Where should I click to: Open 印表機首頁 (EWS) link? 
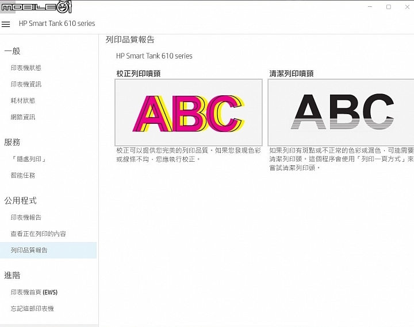click(34, 292)
